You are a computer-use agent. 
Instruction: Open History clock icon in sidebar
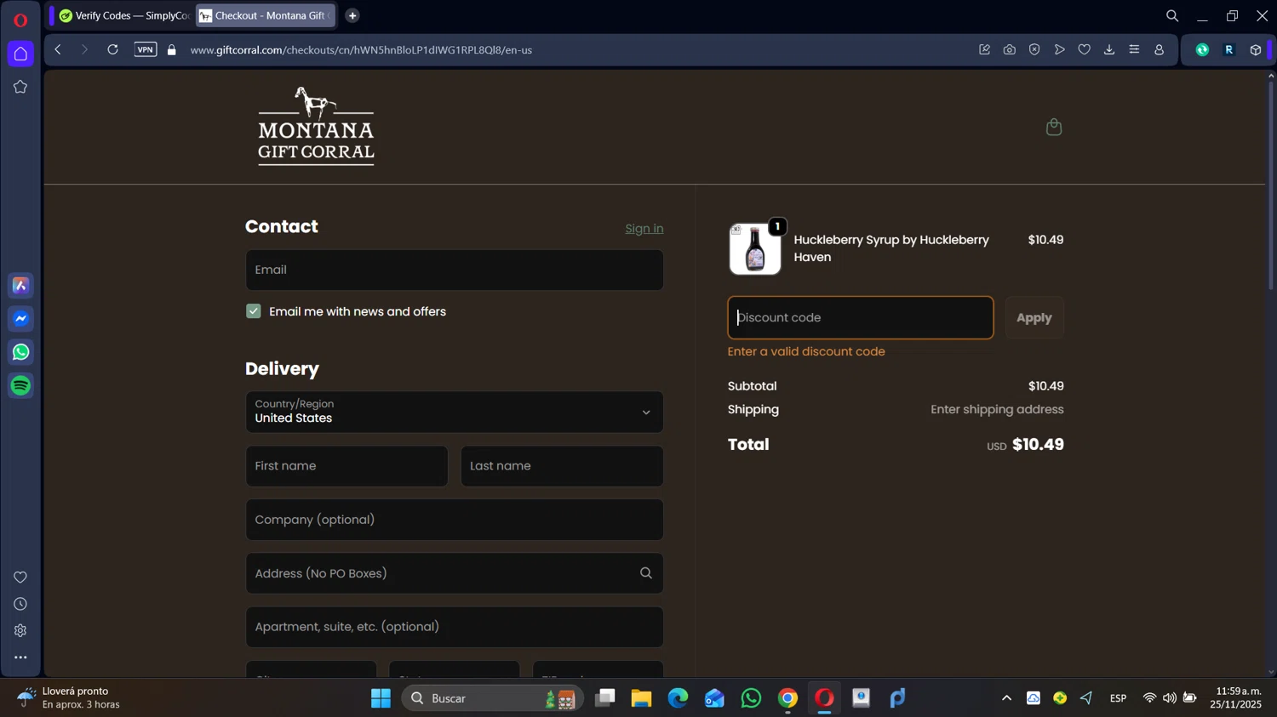pos(20,604)
